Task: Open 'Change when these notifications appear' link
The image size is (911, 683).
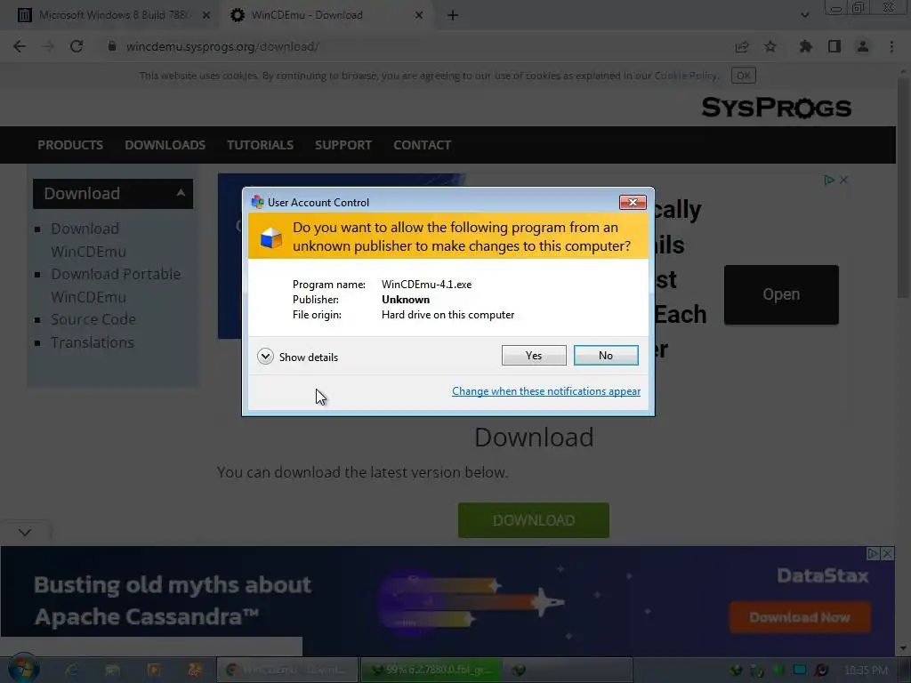Action: tap(546, 391)
